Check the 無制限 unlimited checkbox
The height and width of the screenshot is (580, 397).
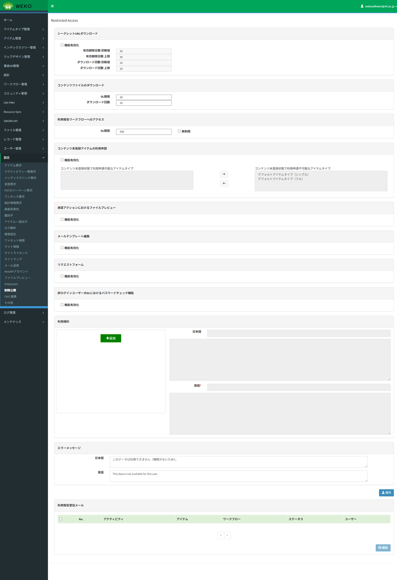(179, 131)
